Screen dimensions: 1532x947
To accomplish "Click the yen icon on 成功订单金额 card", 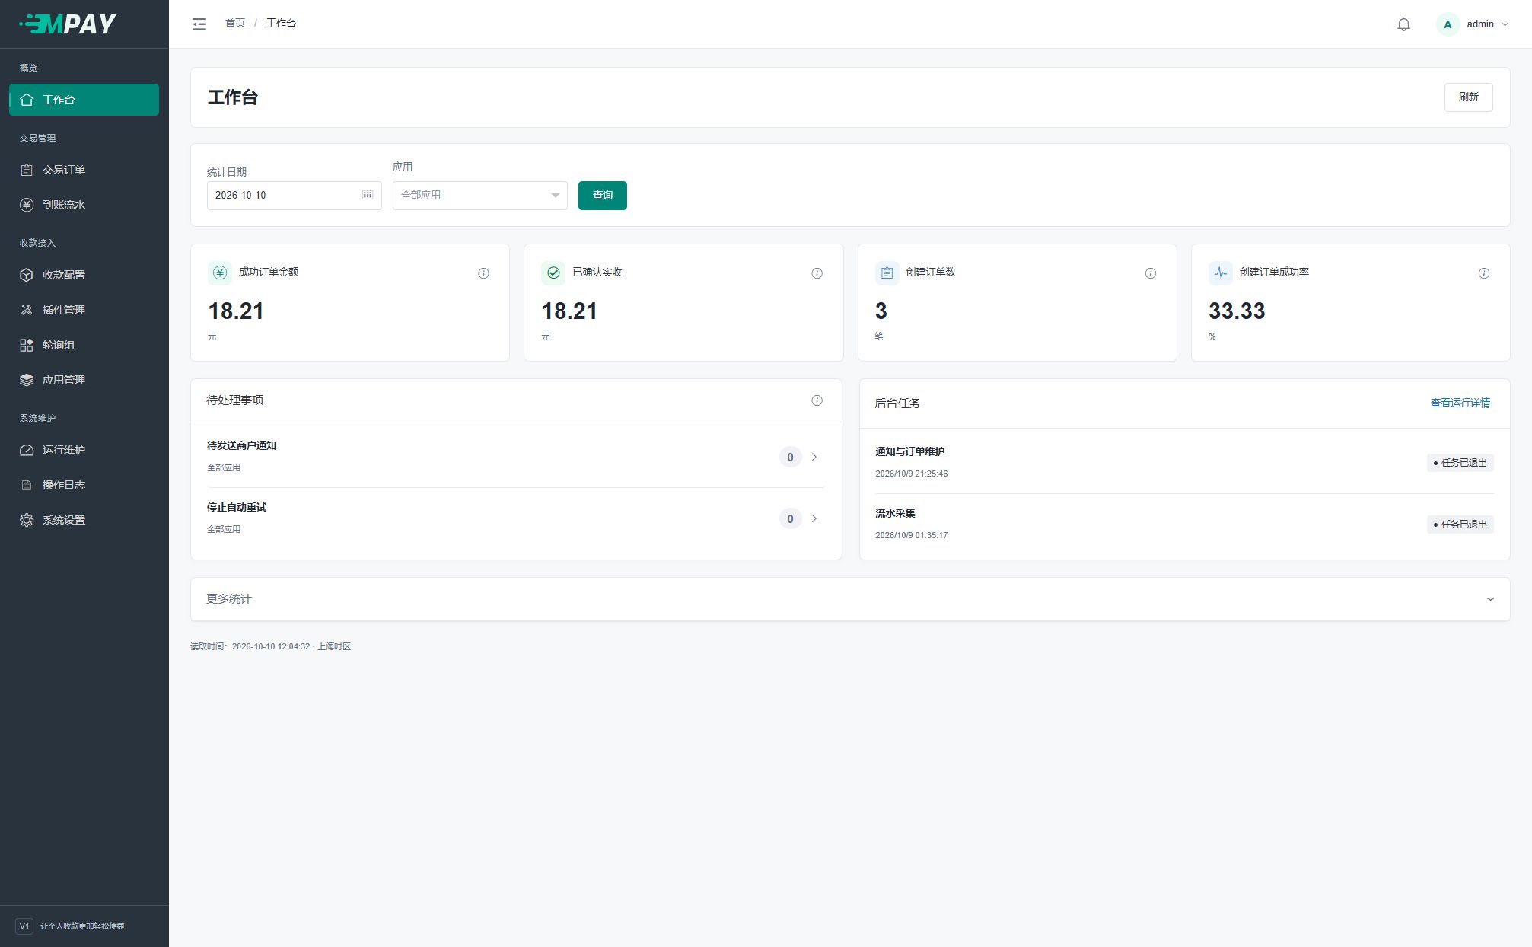I will (220, 273).
